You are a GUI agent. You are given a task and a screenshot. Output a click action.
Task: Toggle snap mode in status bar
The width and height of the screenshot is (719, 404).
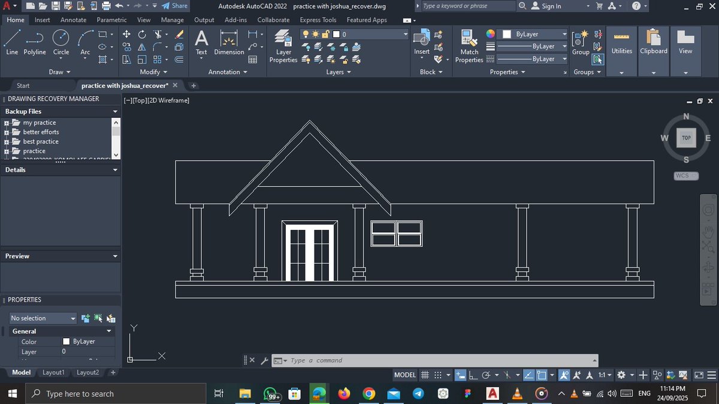point(437,375)
